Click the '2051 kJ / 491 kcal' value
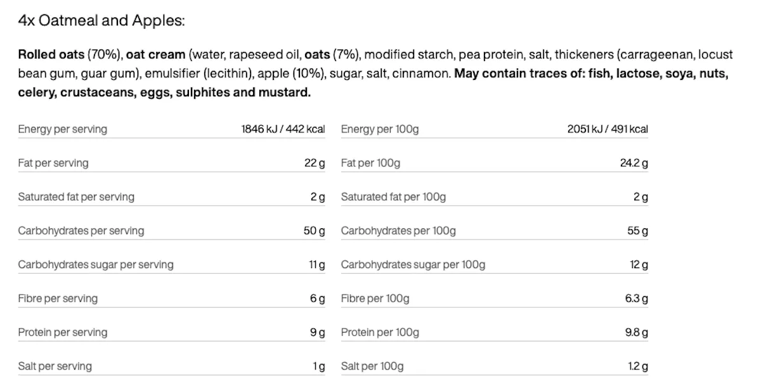 point(608,129)
